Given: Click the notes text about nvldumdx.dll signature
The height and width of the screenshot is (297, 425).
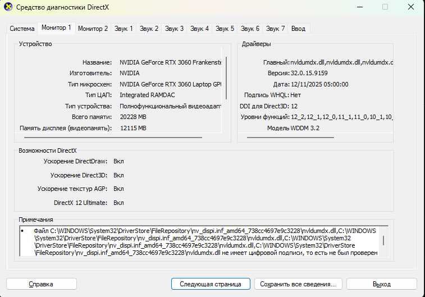Looking at the screenshot, I should click(205, 242).
